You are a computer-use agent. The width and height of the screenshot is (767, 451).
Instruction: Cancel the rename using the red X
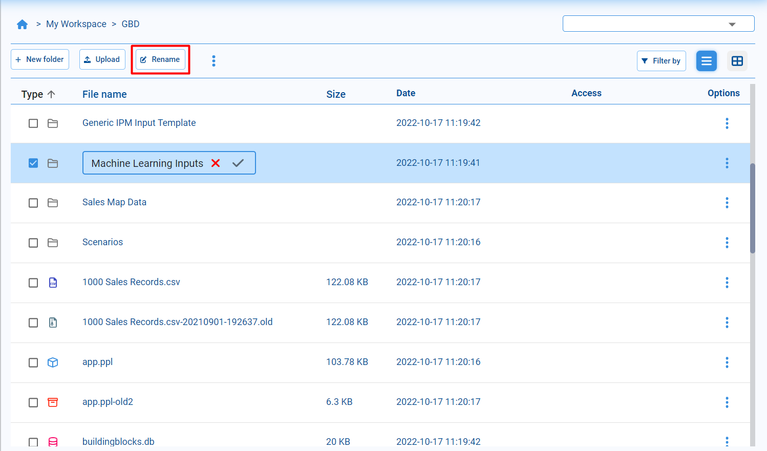click(216, 163)
